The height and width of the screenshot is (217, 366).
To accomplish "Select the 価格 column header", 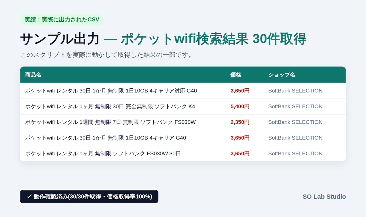I will click(236, 75).
